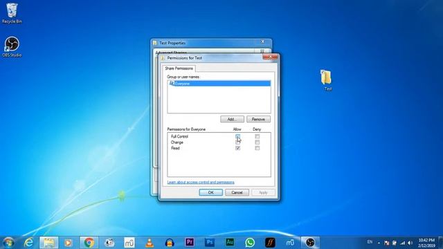Click the Change permission label
This screenshot has width=443, height=249.
[177, 142]
